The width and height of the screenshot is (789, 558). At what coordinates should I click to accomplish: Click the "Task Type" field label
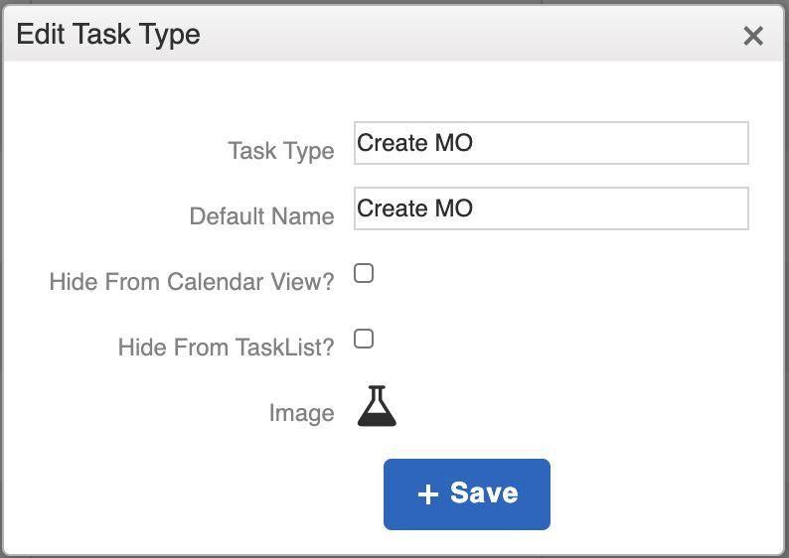[280, 151]
